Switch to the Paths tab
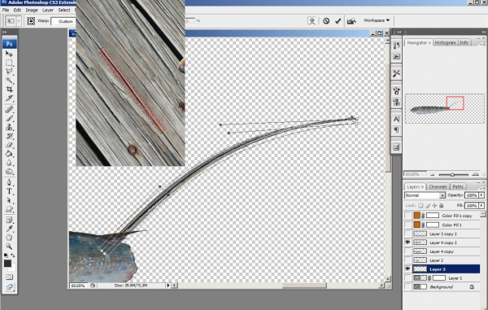 tap(458, 186)
